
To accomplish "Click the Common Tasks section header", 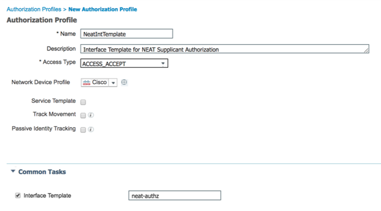I will click(42, 171).
